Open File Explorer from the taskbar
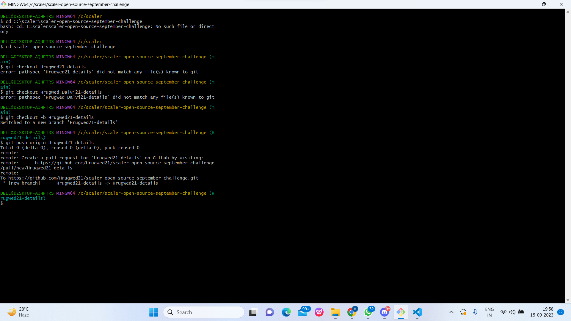 tap(335, 312)
